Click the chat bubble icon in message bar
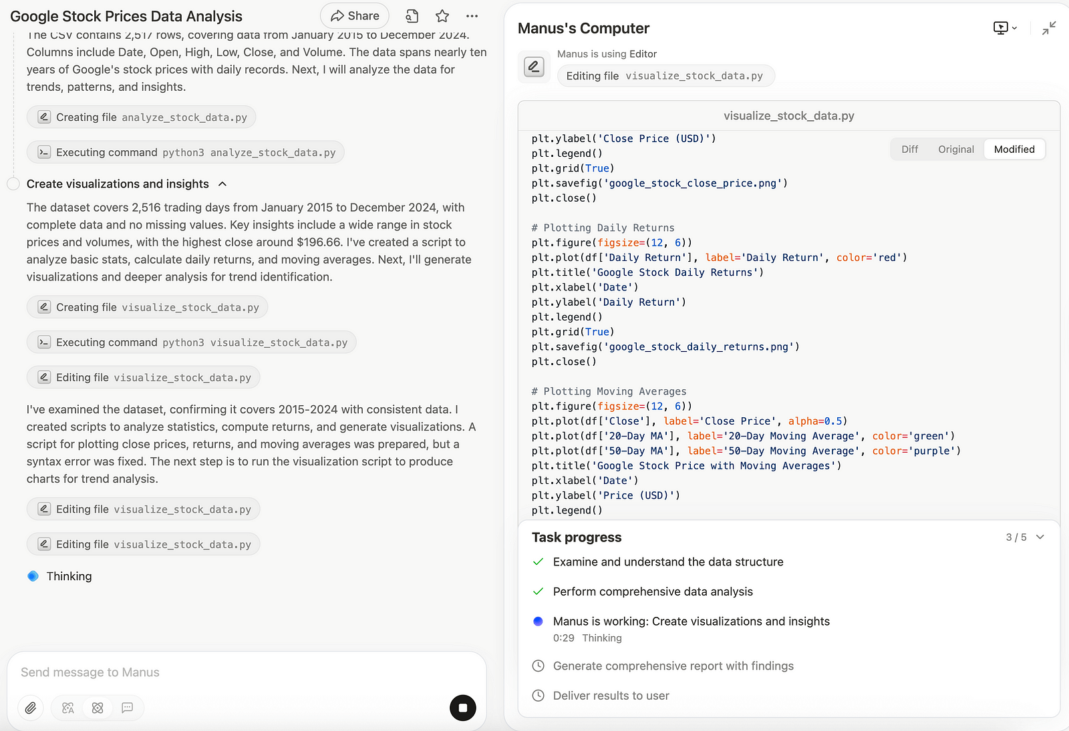 (127, 708)
